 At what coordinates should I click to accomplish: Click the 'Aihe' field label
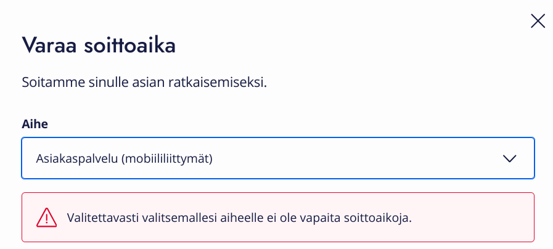(35, 124)
